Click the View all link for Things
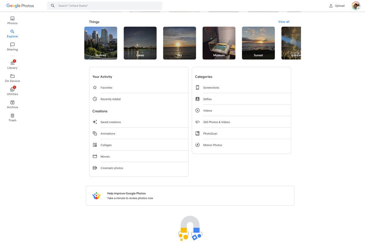 283,22
